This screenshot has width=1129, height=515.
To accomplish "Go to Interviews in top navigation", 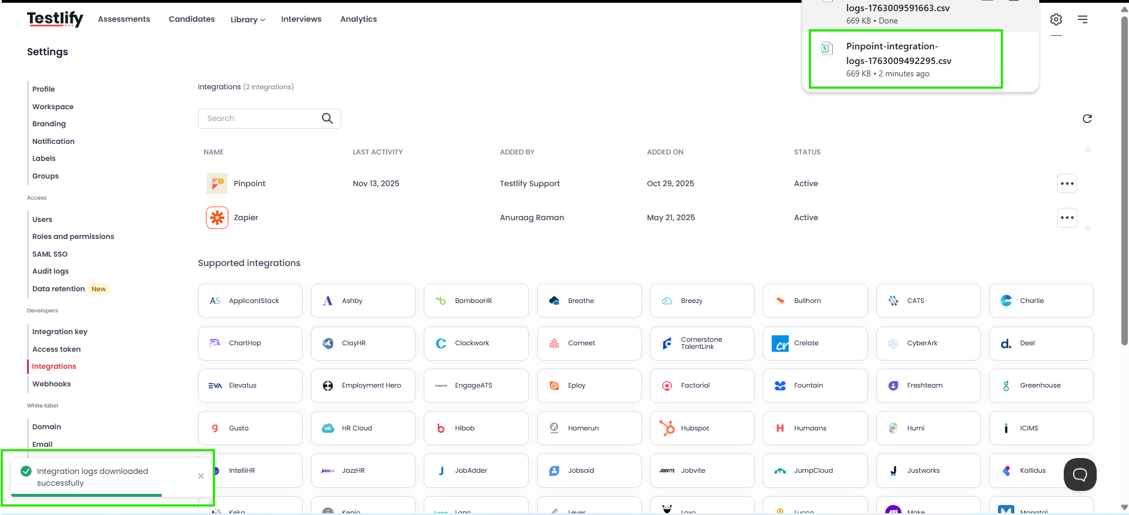I will tap(301, 19).
